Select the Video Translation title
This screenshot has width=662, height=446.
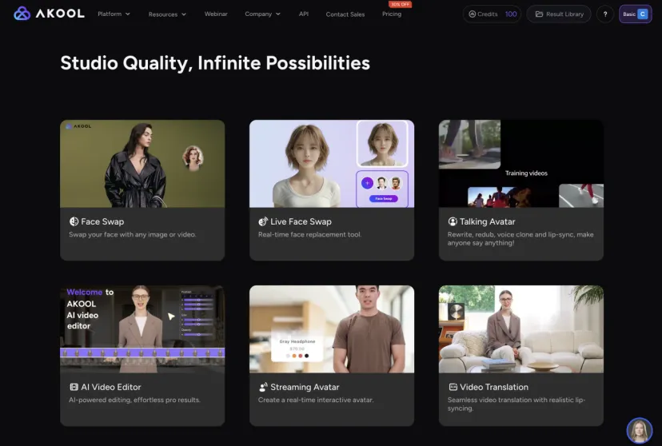point(494,387)
